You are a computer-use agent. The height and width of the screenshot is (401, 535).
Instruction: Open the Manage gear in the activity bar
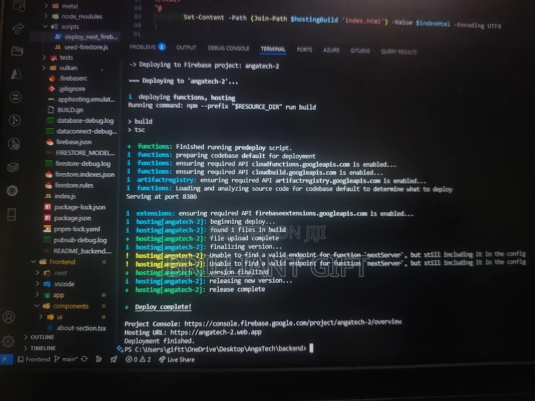click(8, 341)
